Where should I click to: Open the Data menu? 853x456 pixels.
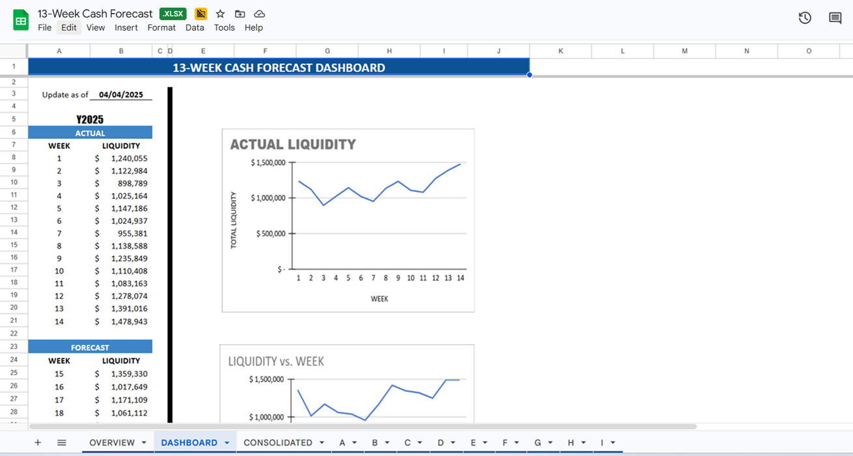195,27
